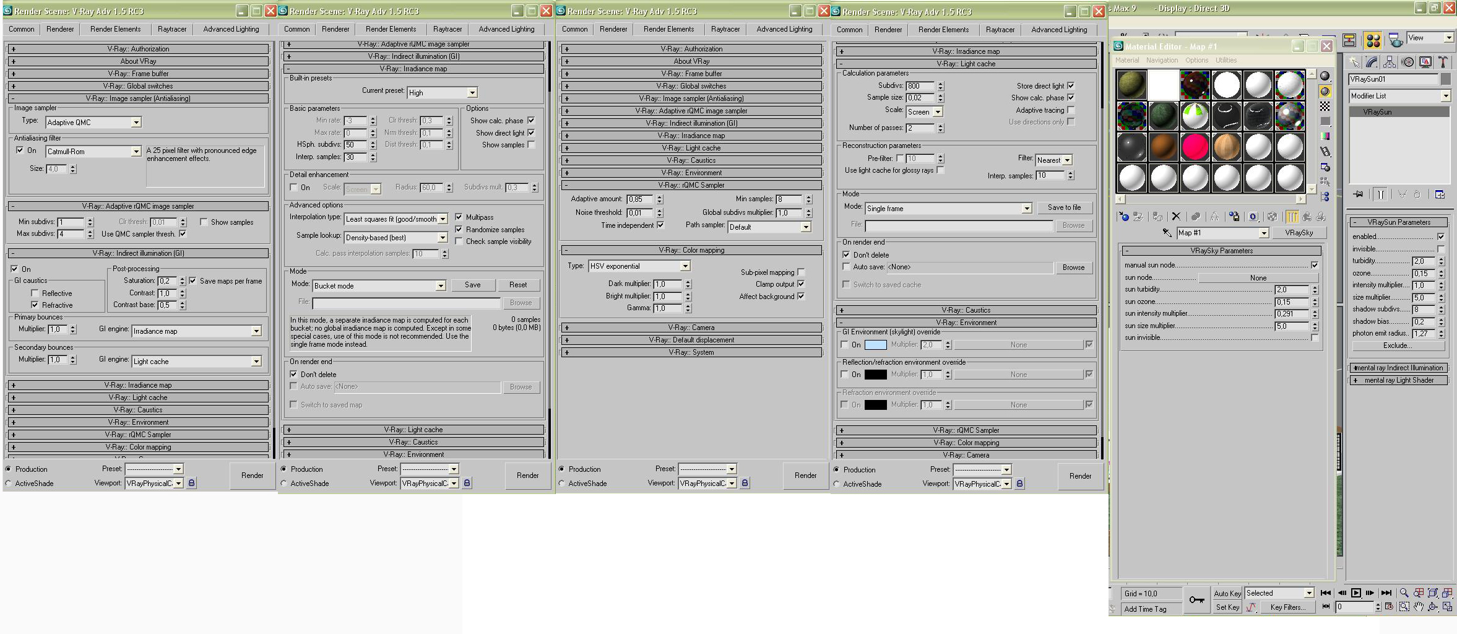
Task: Click the large key Set Keys icon
Action: click(1196, 600)
